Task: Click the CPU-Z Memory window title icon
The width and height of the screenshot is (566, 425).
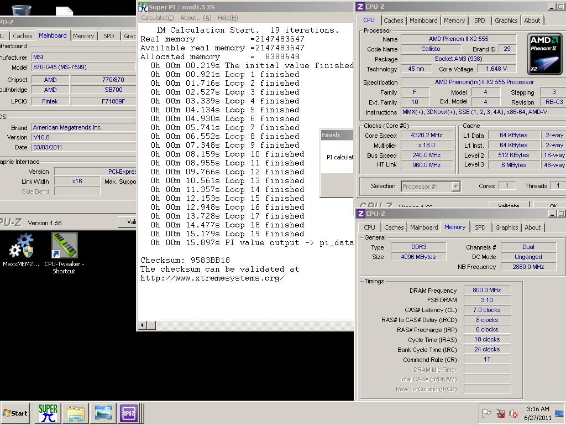Action: click(360, 214)
